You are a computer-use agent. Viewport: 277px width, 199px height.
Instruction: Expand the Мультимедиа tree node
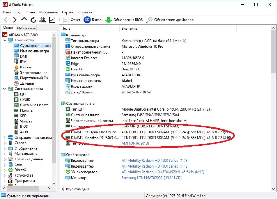tap(5, 154)
